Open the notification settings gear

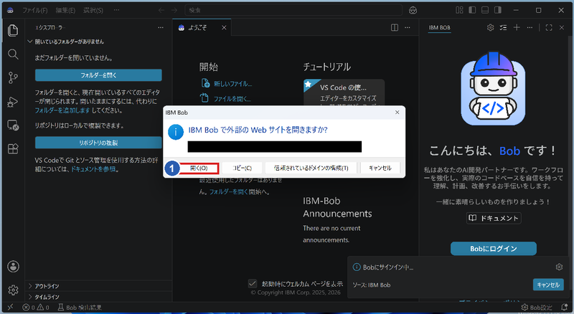click(x=559, y=267)
